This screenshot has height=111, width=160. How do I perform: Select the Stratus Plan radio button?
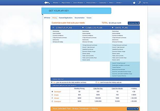[53, 28]
